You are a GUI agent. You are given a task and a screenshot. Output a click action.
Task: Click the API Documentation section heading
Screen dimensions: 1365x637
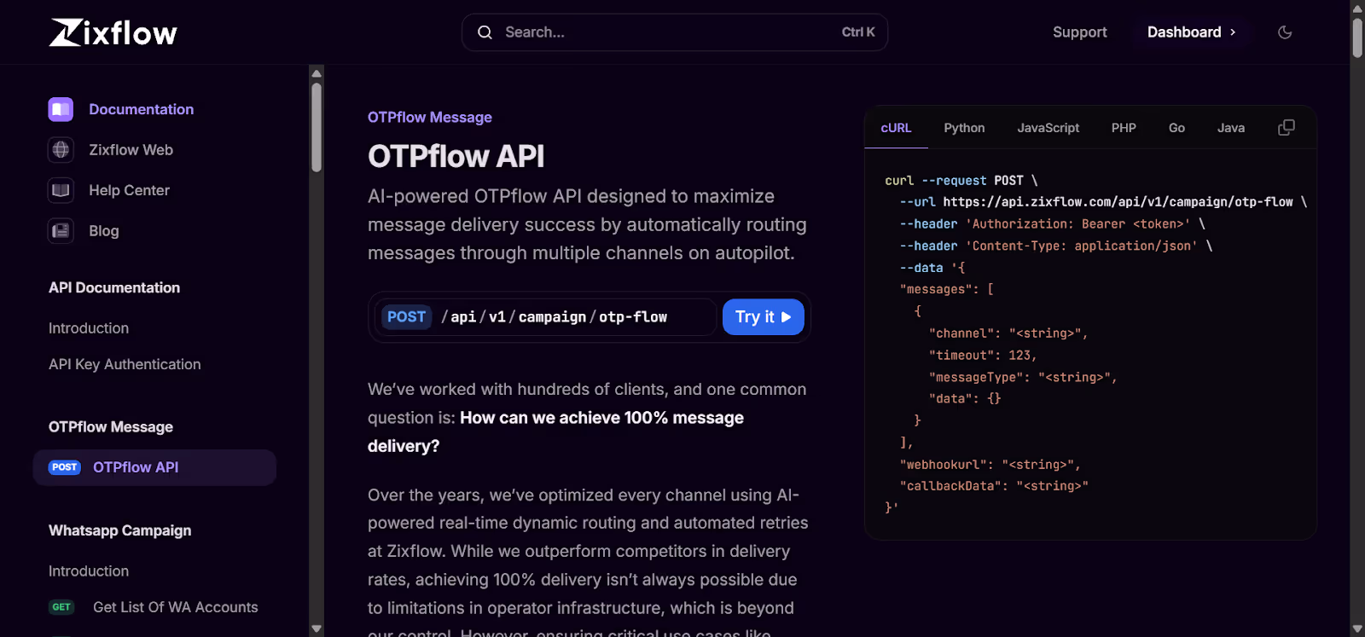point(114,288)
